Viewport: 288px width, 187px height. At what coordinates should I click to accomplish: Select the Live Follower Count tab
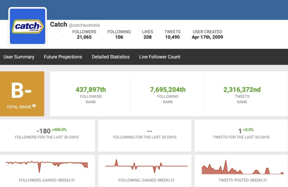pyautogui.click(x=160, y=57)
